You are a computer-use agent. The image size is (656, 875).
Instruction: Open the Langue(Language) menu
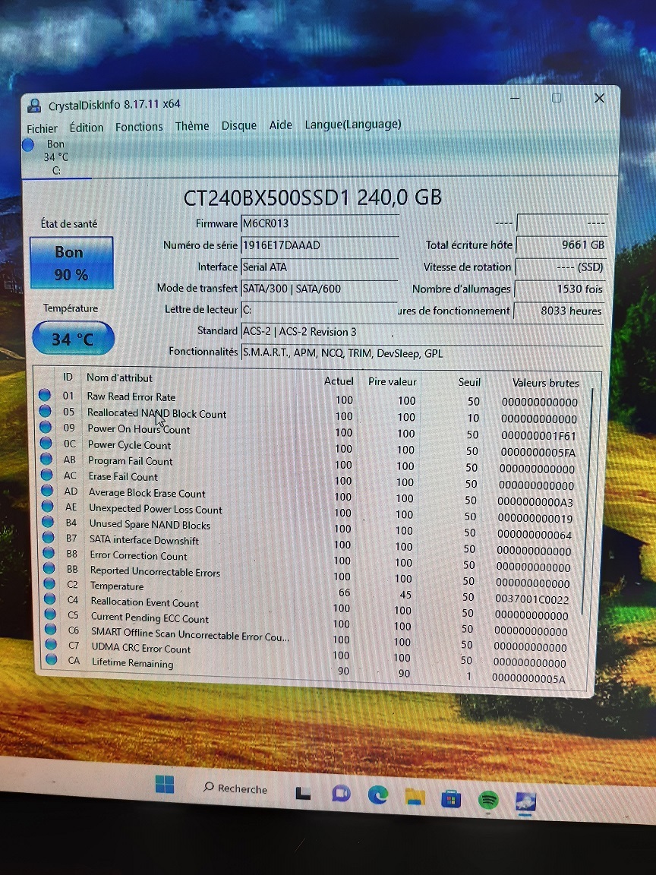coord(352,125)
